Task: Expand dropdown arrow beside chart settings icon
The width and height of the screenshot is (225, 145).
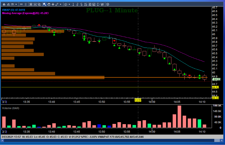Action: (16, 4)
